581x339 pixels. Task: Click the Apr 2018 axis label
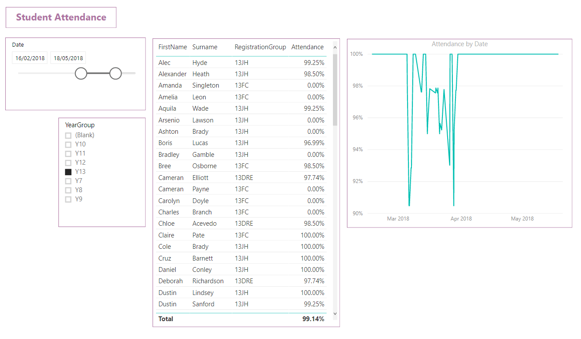coord(461,219)
